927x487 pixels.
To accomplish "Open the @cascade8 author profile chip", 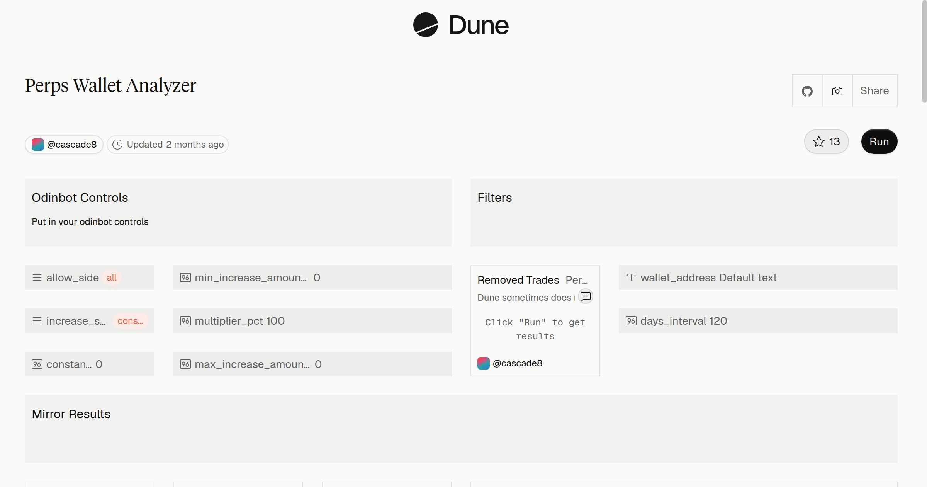I will pos(64,145).
